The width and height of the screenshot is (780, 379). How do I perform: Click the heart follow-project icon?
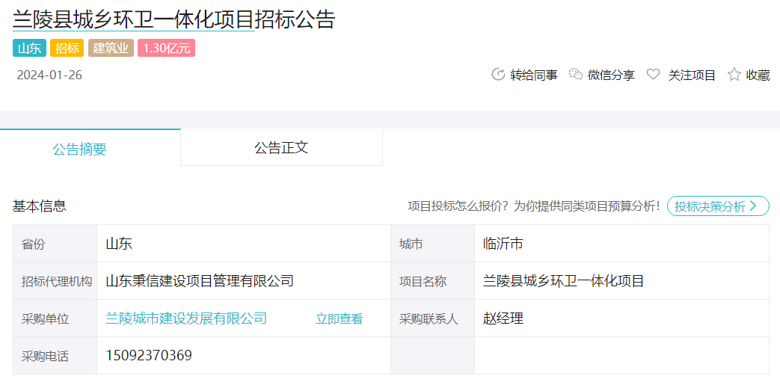pyautogui.click(x=653, y=75)
